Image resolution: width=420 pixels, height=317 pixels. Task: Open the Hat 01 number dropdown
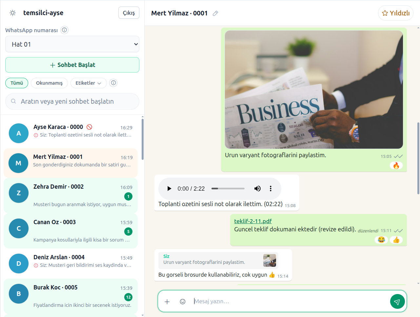tap(72, 44)
